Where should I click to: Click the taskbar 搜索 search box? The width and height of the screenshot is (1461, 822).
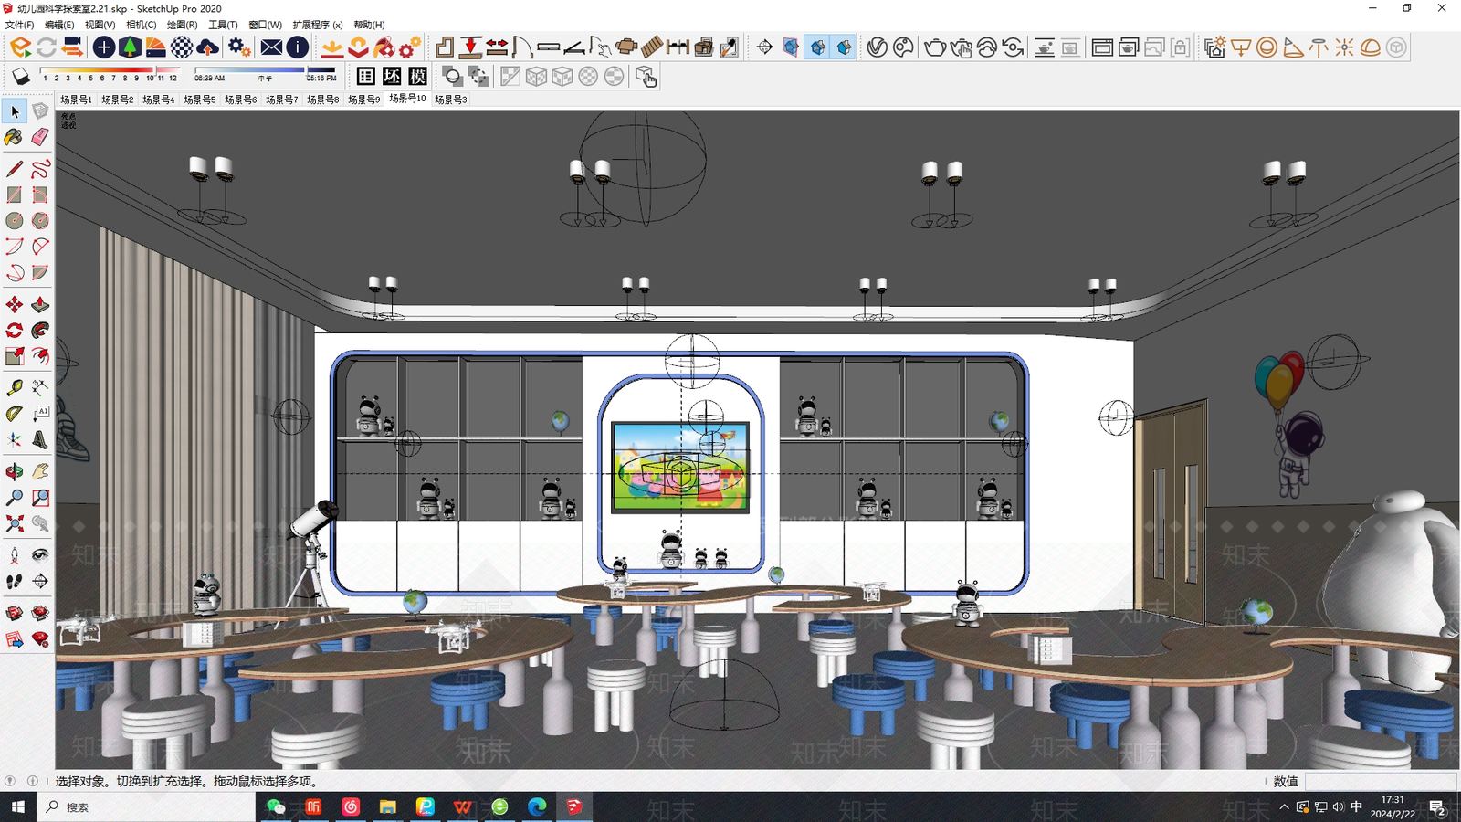(146, 806)
